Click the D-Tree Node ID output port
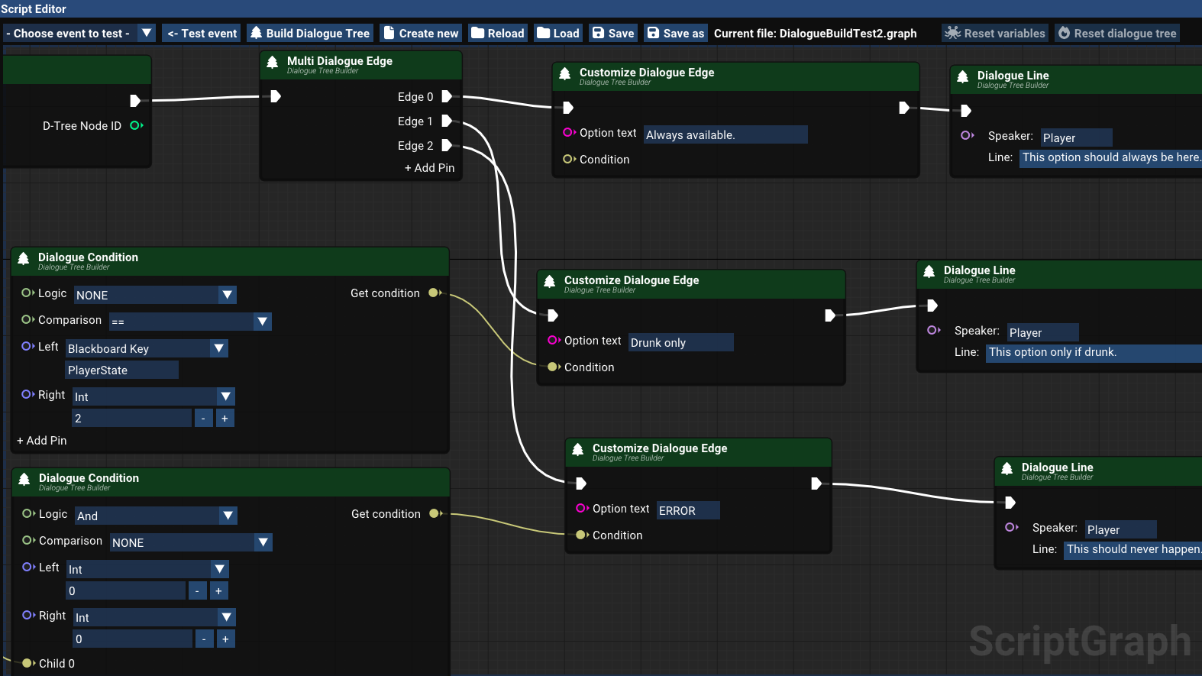The width and height of the screenshot is (1202, 676). 136,125
